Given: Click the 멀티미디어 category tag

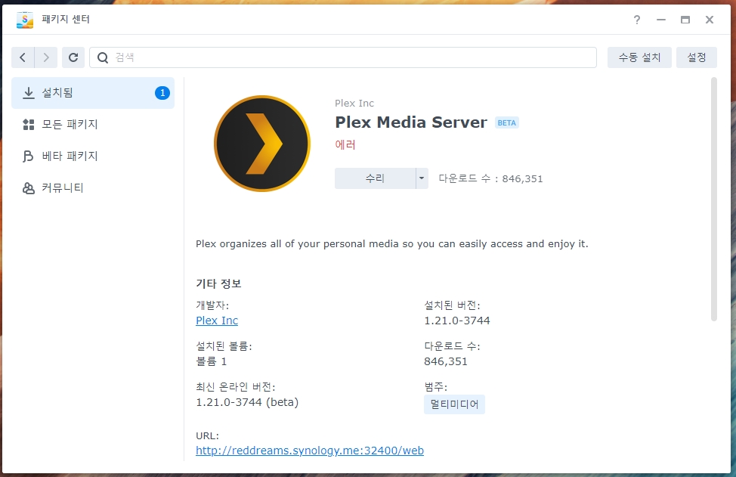Looking at the screenshot, I should pyautogui.click(x=454, y=404).
